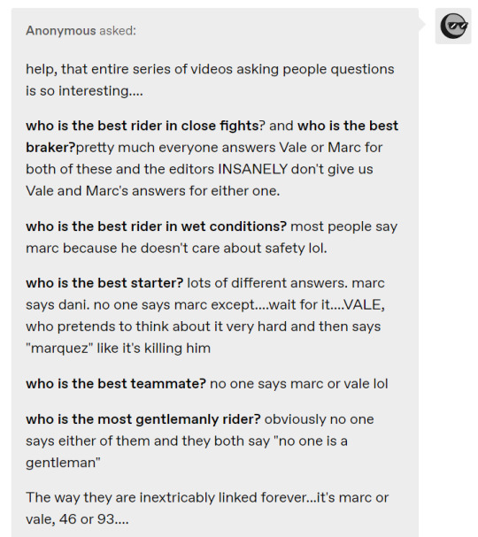Click the paragraph starting 'The way they are'

(207, 508)
